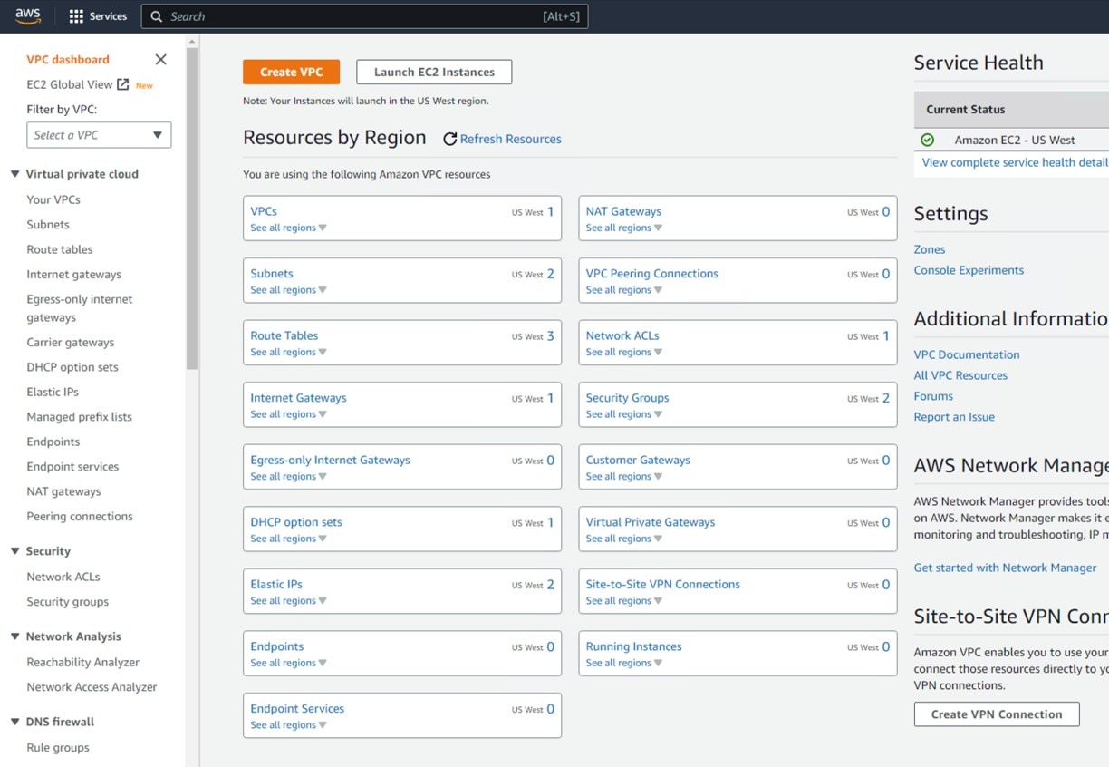
Task: Open Customer Gateways resource link
Action: pyautogui.click(x=638, y=461)
